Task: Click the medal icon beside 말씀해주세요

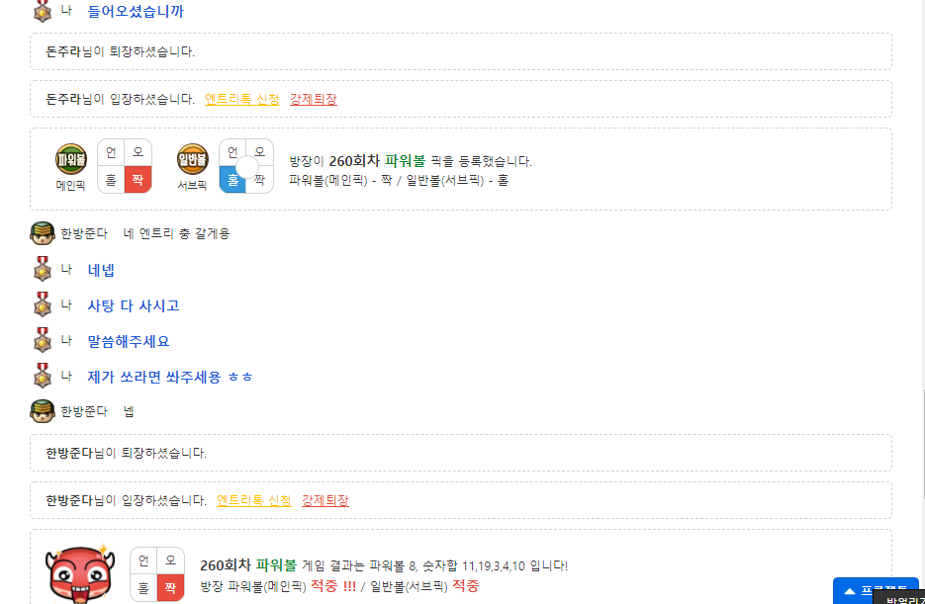Action: 42,341
